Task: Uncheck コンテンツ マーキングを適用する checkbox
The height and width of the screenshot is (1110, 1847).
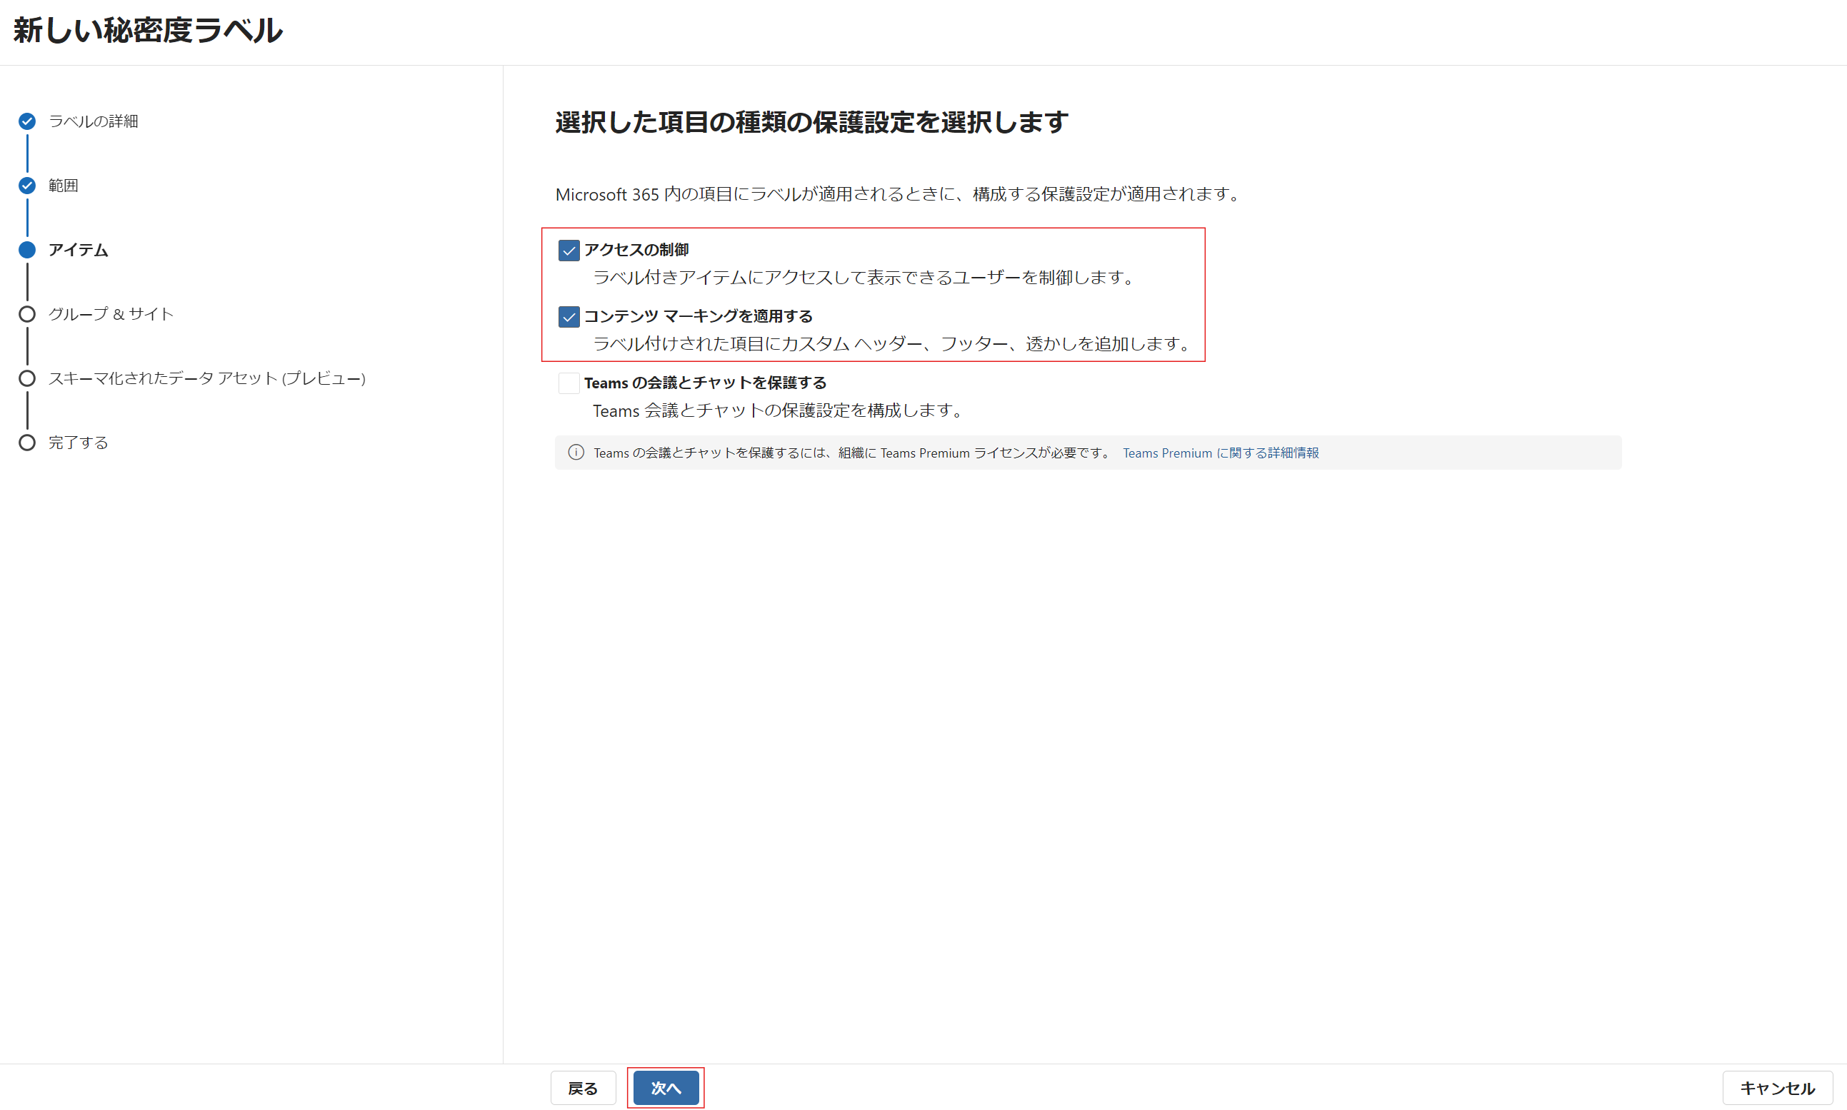Action: [569, 317]
